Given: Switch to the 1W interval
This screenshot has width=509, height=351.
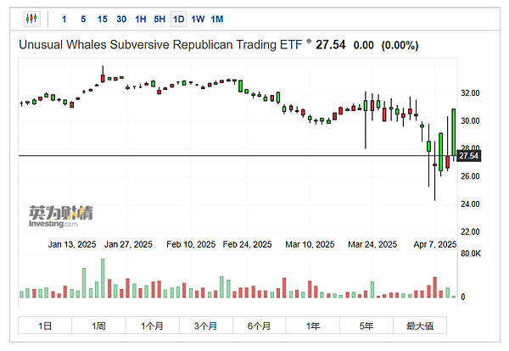Looking at the screenshot, I should click(x=198, y=19).
